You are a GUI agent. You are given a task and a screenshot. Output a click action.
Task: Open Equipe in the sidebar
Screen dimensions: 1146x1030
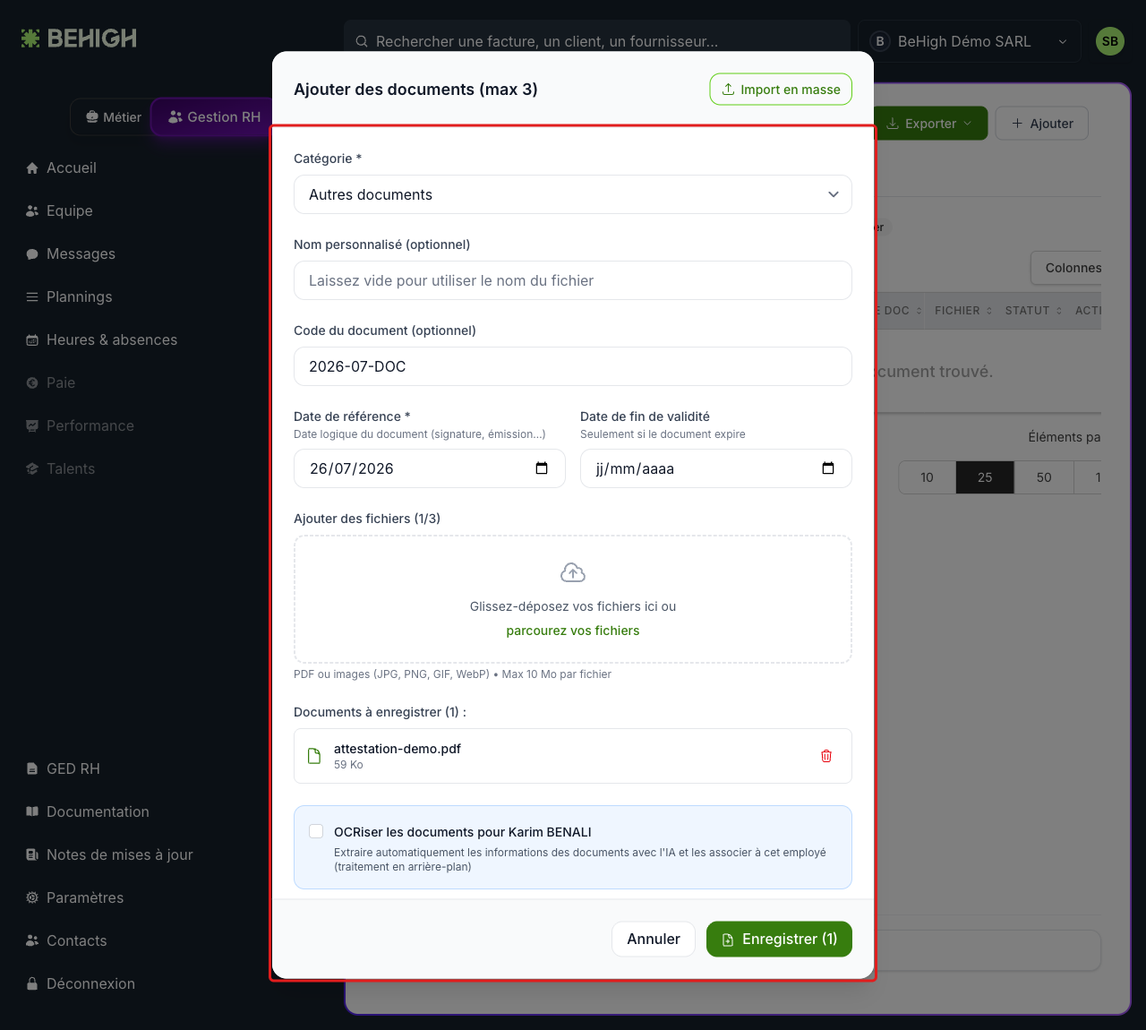pyautogui.click(x=59, y=210)
